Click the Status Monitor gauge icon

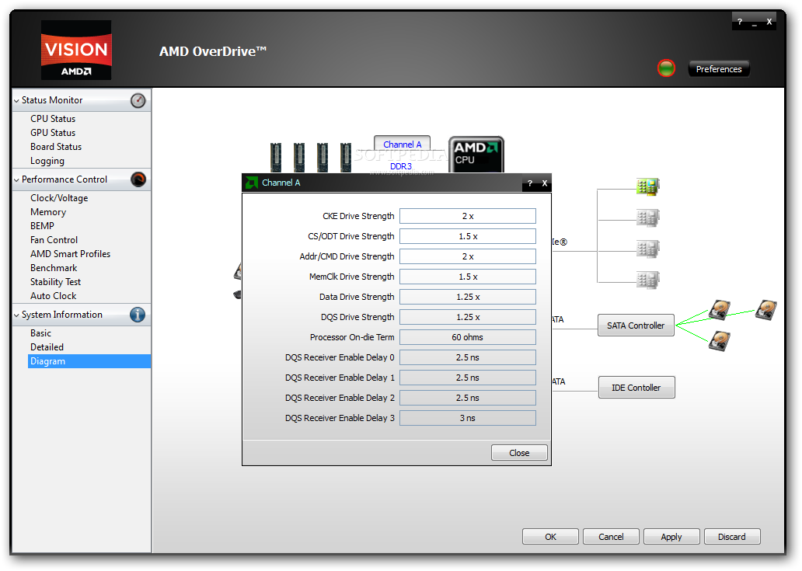pyautogui.click(x=138, y=101)
